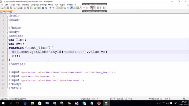Collapse the <script> fold on line 6
This screenshot has height=106, width=189.
coord(7,36)
